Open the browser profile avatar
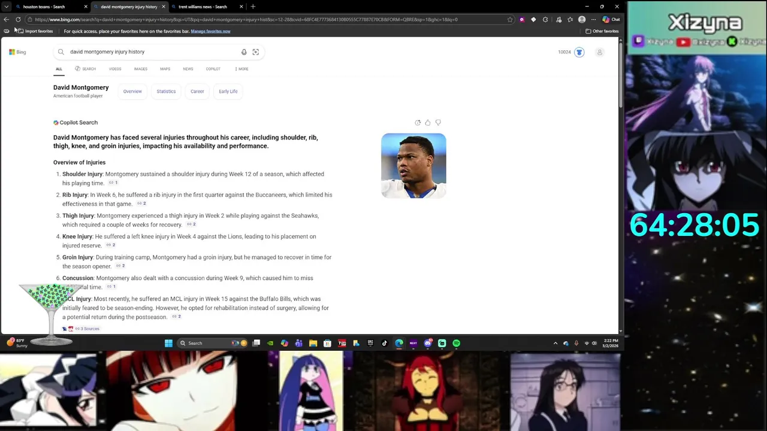The width and height of the screenshot is (767, 431). [x=582, y=19]
